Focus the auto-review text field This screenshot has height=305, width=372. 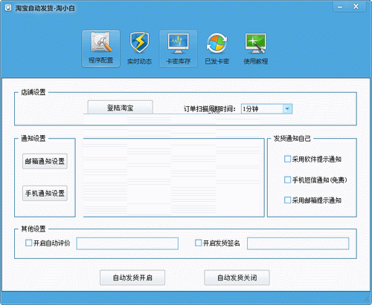[x=127, y=243]
